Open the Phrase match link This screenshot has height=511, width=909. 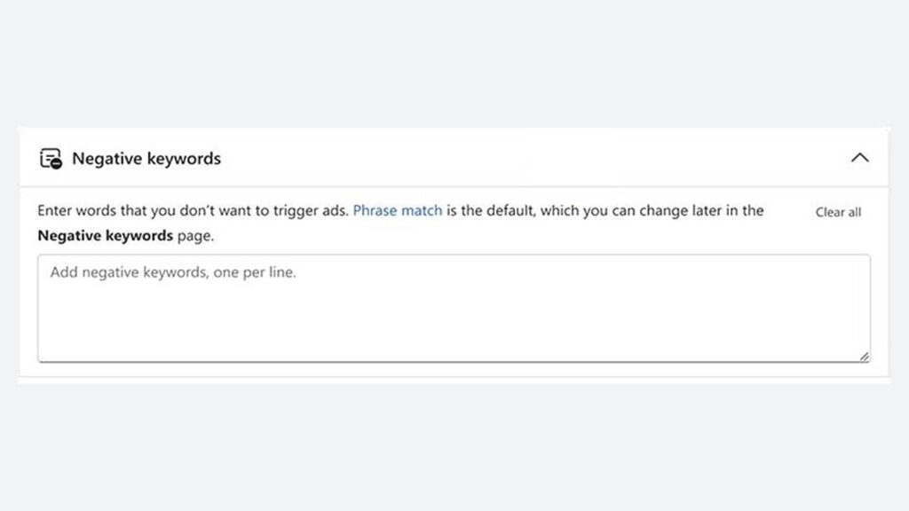coord(399,210)
